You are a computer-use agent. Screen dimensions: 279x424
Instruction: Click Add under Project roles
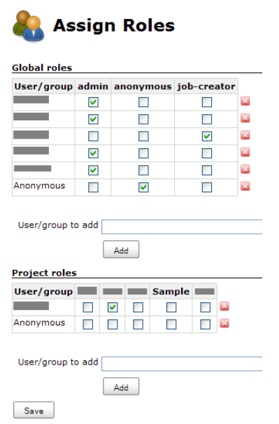121,386
